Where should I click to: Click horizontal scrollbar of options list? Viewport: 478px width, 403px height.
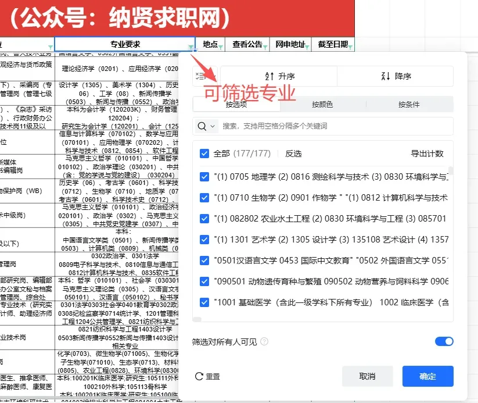pyautogui.click(x=197, y=319)
